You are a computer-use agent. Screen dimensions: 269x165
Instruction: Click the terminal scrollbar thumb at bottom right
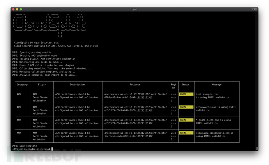[257, 149]
